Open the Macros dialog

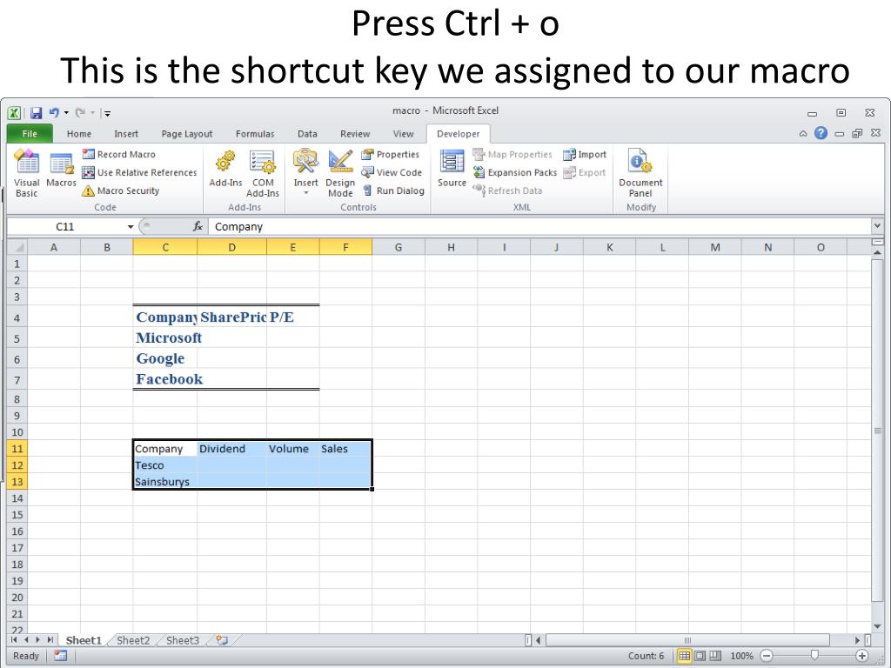point(61,168)
